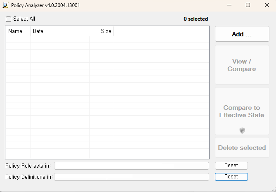Click the Policy Analyzer title bar app icon
This screenshot has height=192, width=276.
coord(5,5)
